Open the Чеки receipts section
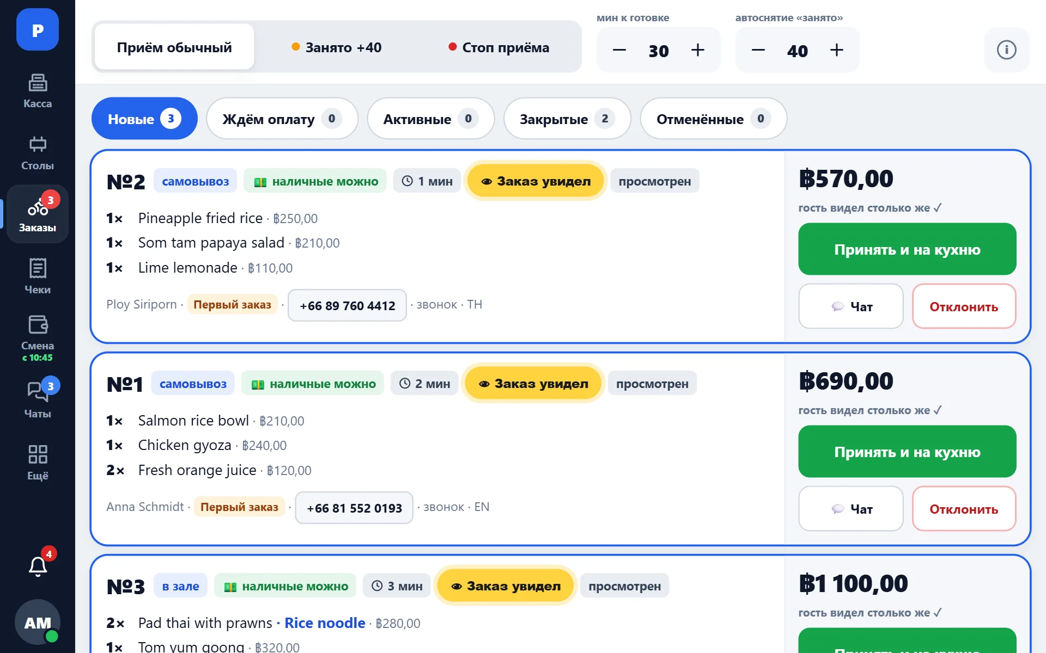 coord(38,277)
